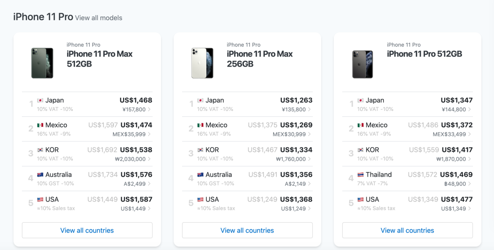Open the View all models link
Viewport: 494px width, 250px height.
click(x=99, y=18)
